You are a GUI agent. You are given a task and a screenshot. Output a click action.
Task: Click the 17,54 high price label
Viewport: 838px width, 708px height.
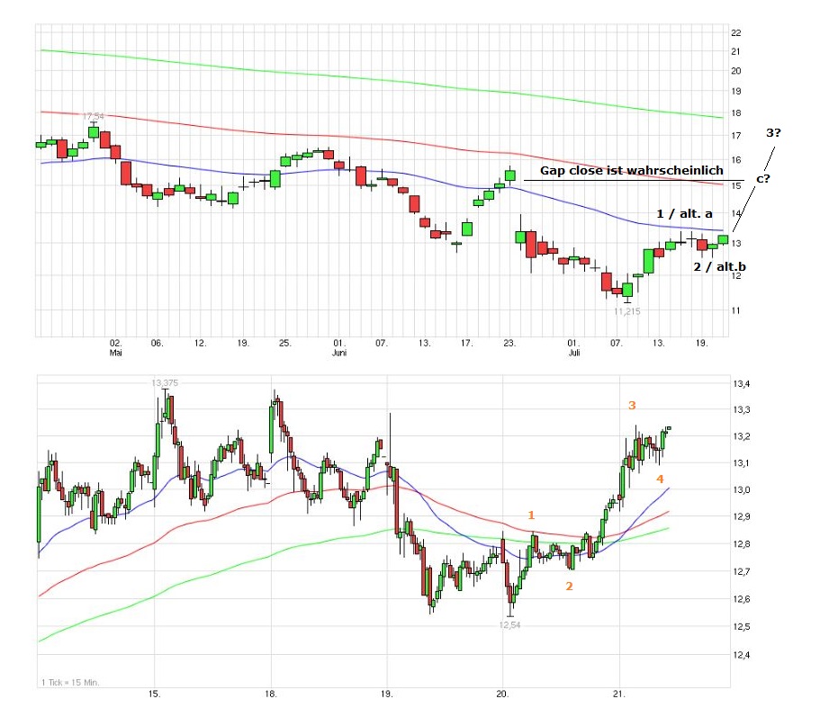pos(94,116)
